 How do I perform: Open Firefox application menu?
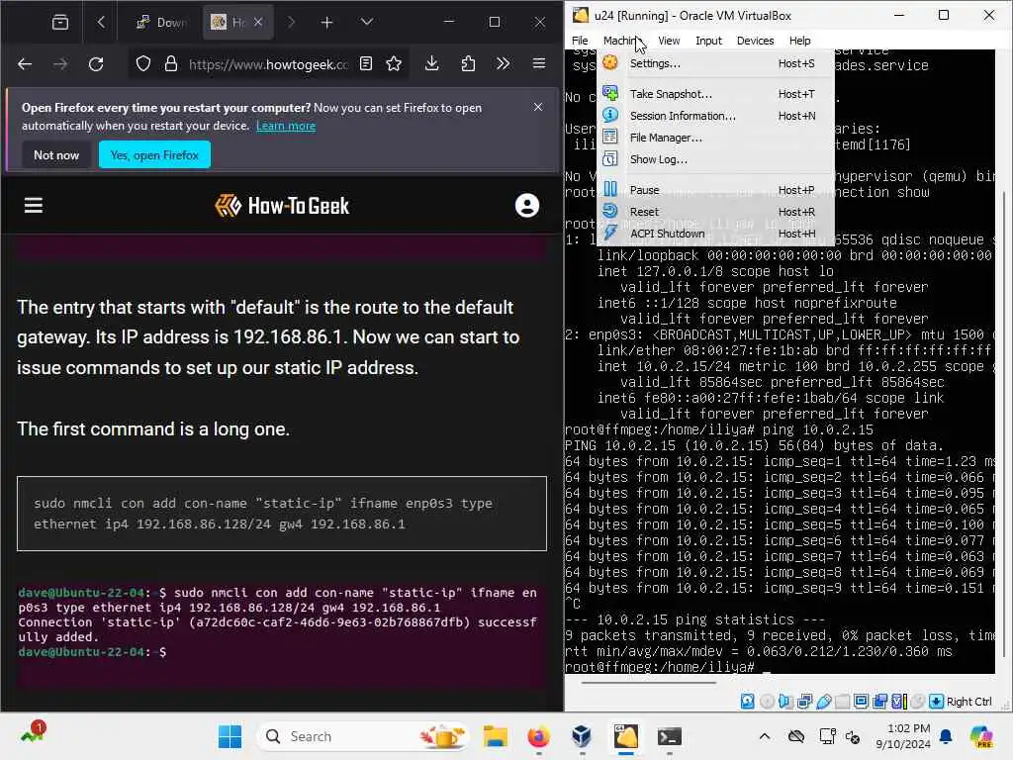point(539,63)
